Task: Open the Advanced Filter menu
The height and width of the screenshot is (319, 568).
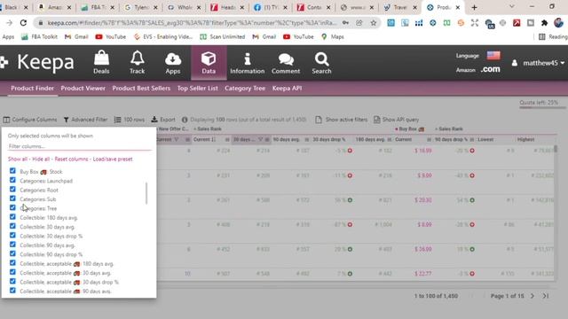Action: pyautogui.click(x=85, y=120)
